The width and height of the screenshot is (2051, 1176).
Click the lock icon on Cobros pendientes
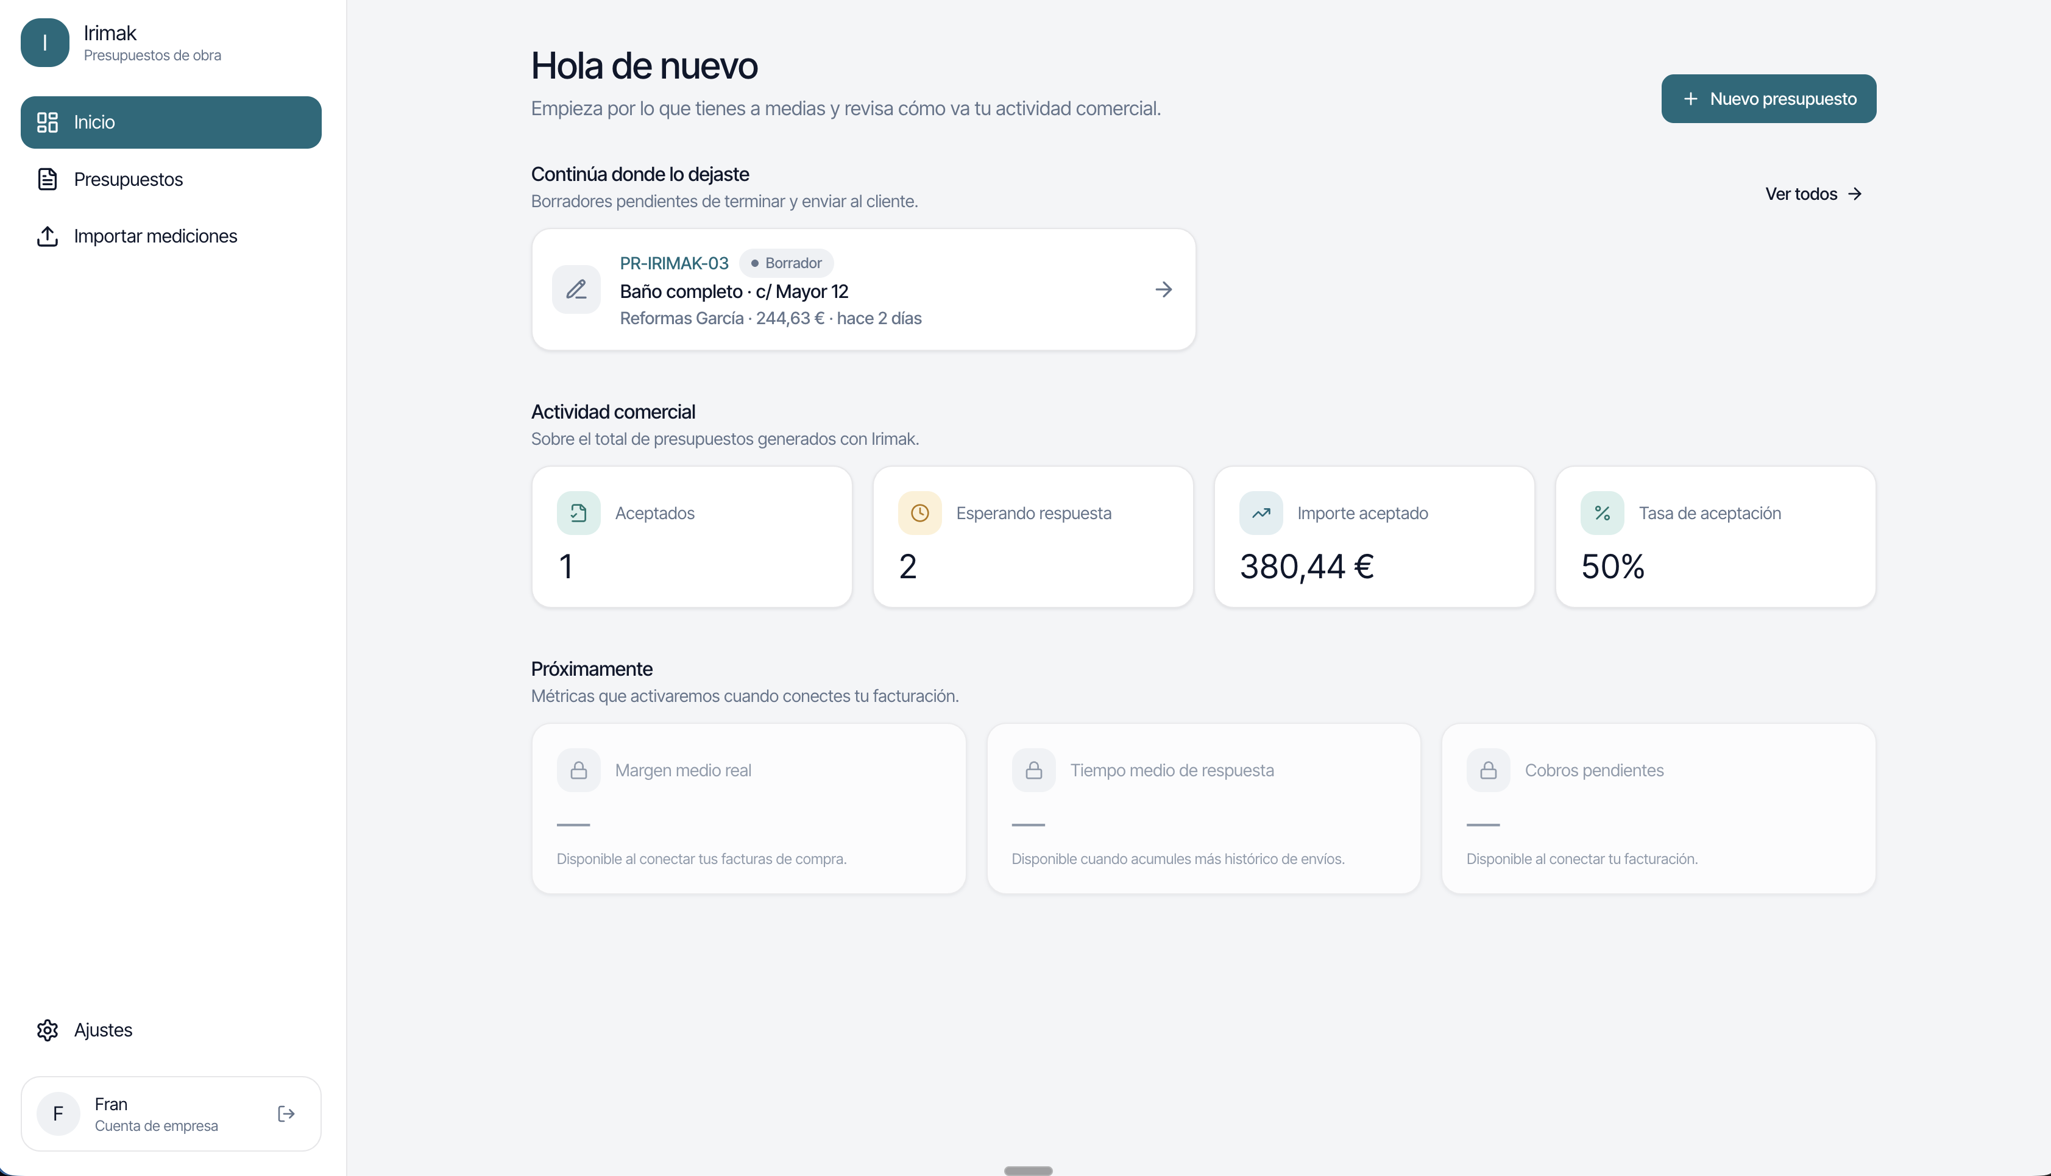[1488, 771]
